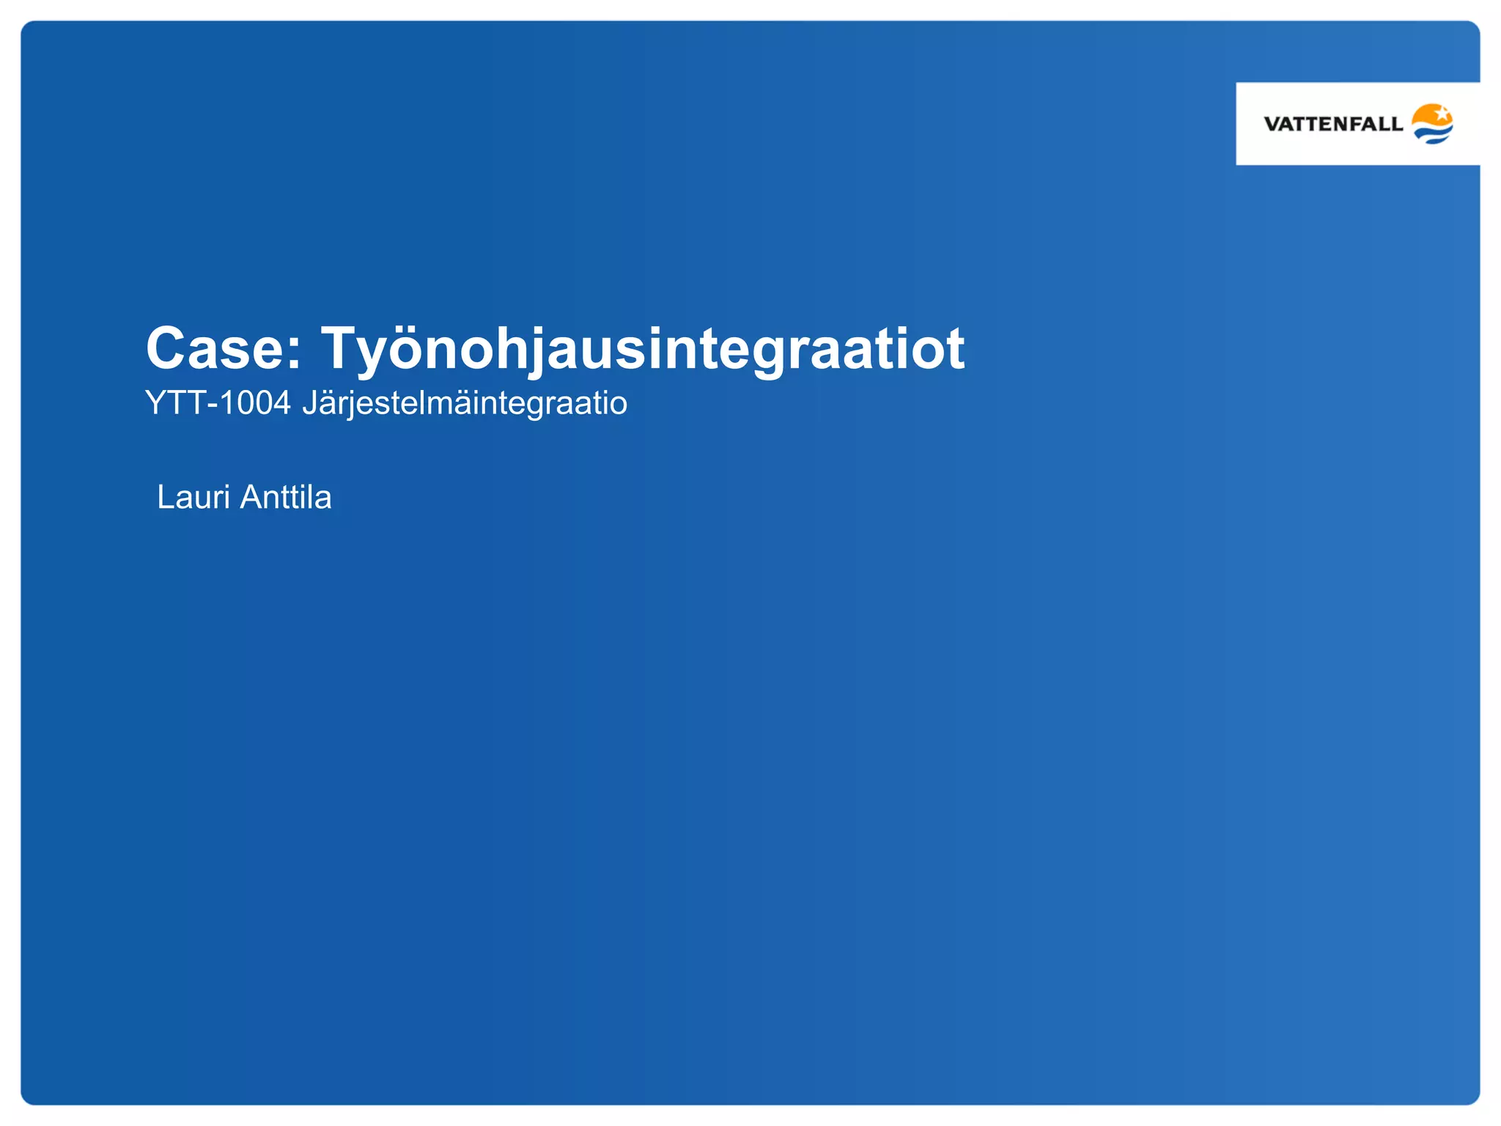Click the course code YTT-1004

218,403
